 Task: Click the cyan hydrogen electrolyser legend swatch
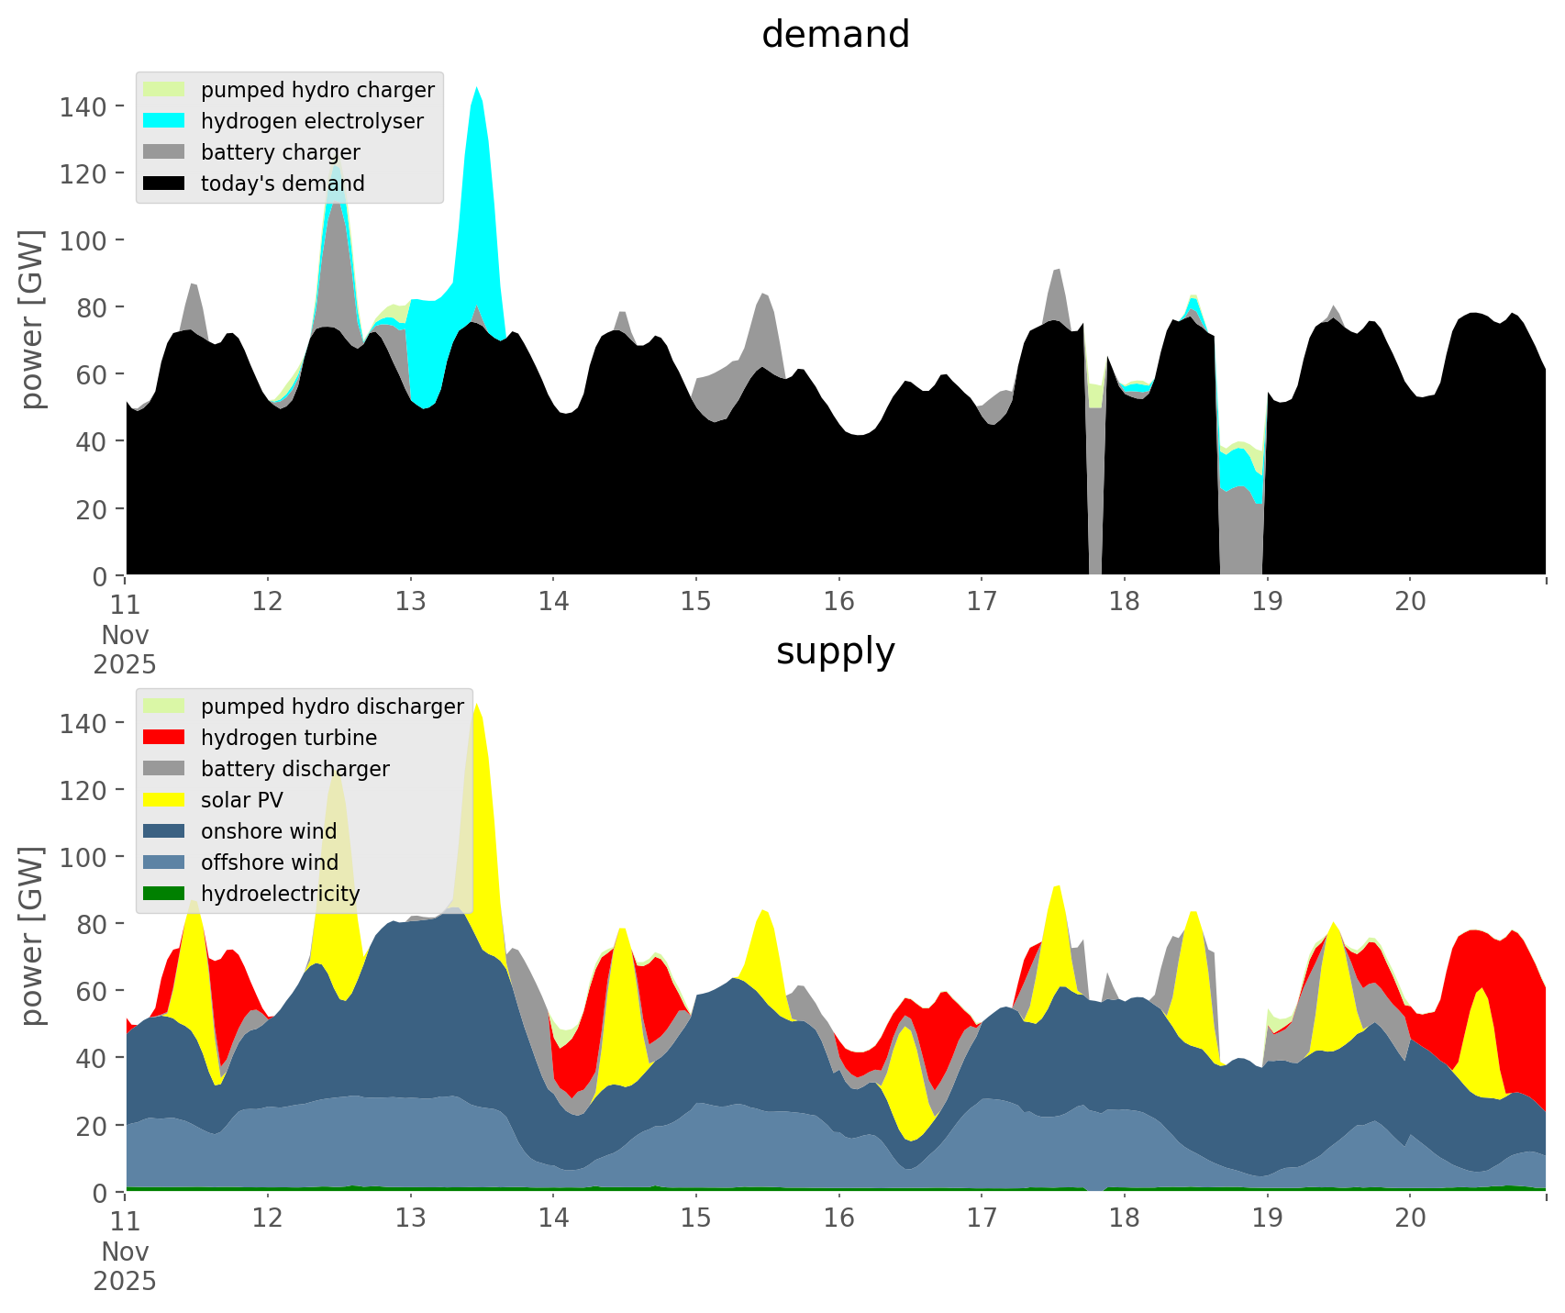click(x=164, y=121)
